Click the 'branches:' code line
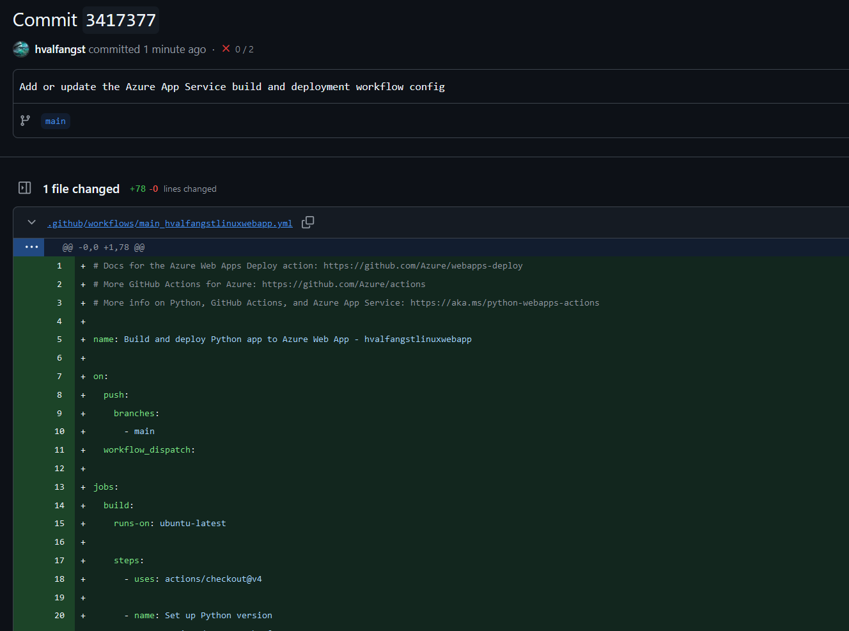The image size is (849, 631). (x=137, y=414)
